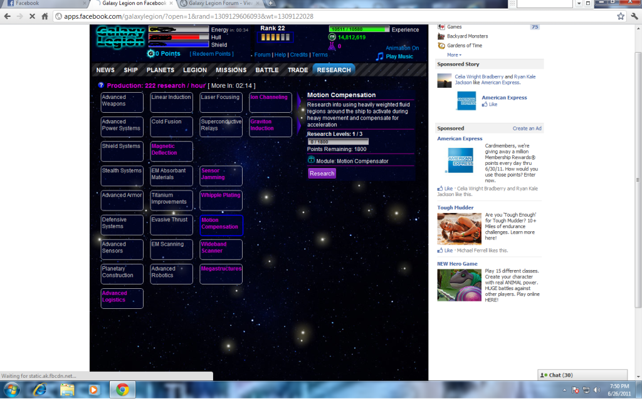Click Play Music link
Image resolution: width=642 pixels, height=401 pixels.
coord(399,56)
